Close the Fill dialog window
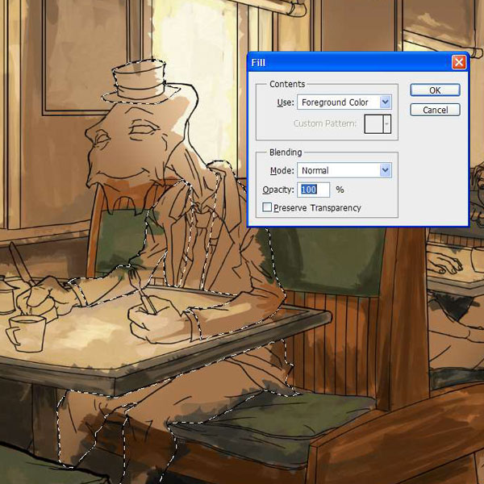The image size is (484, 484). pos(459,62)
